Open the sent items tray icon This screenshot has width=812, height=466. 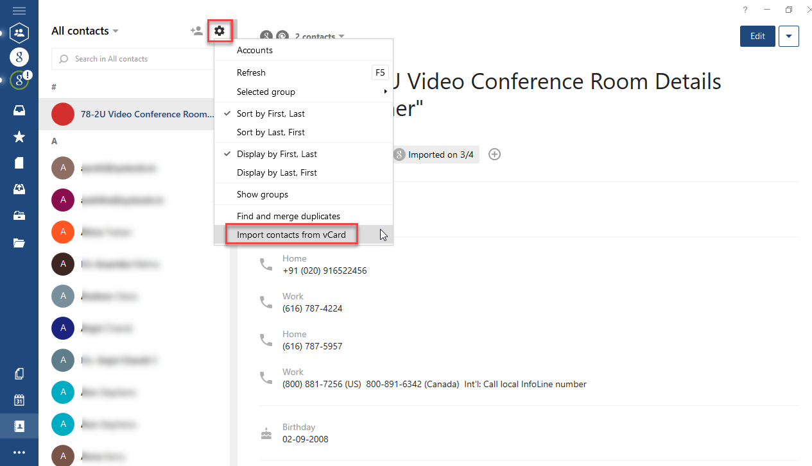tap(19, 189)
